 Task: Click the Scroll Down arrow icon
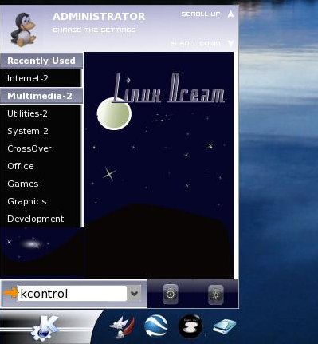[230, 43]
